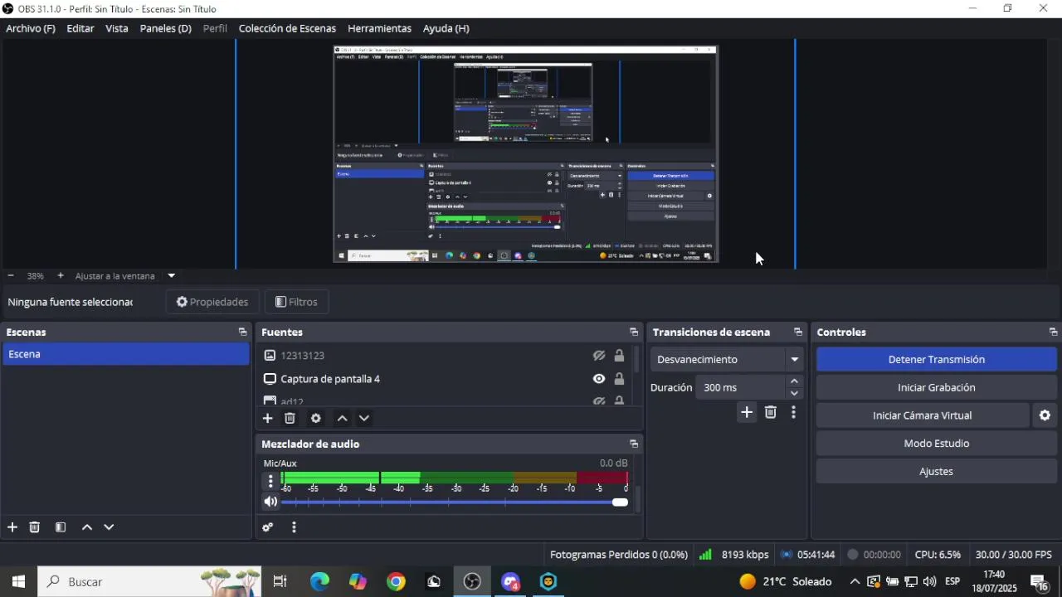Adjust the Mic/Aux volume slider handle

[620, 502]
